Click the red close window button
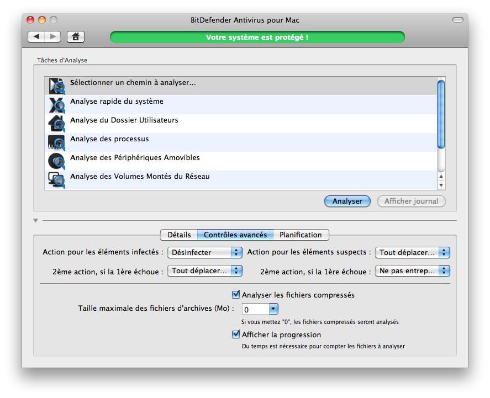This screenshot has width=490, height=398. (x=30, y=20)
